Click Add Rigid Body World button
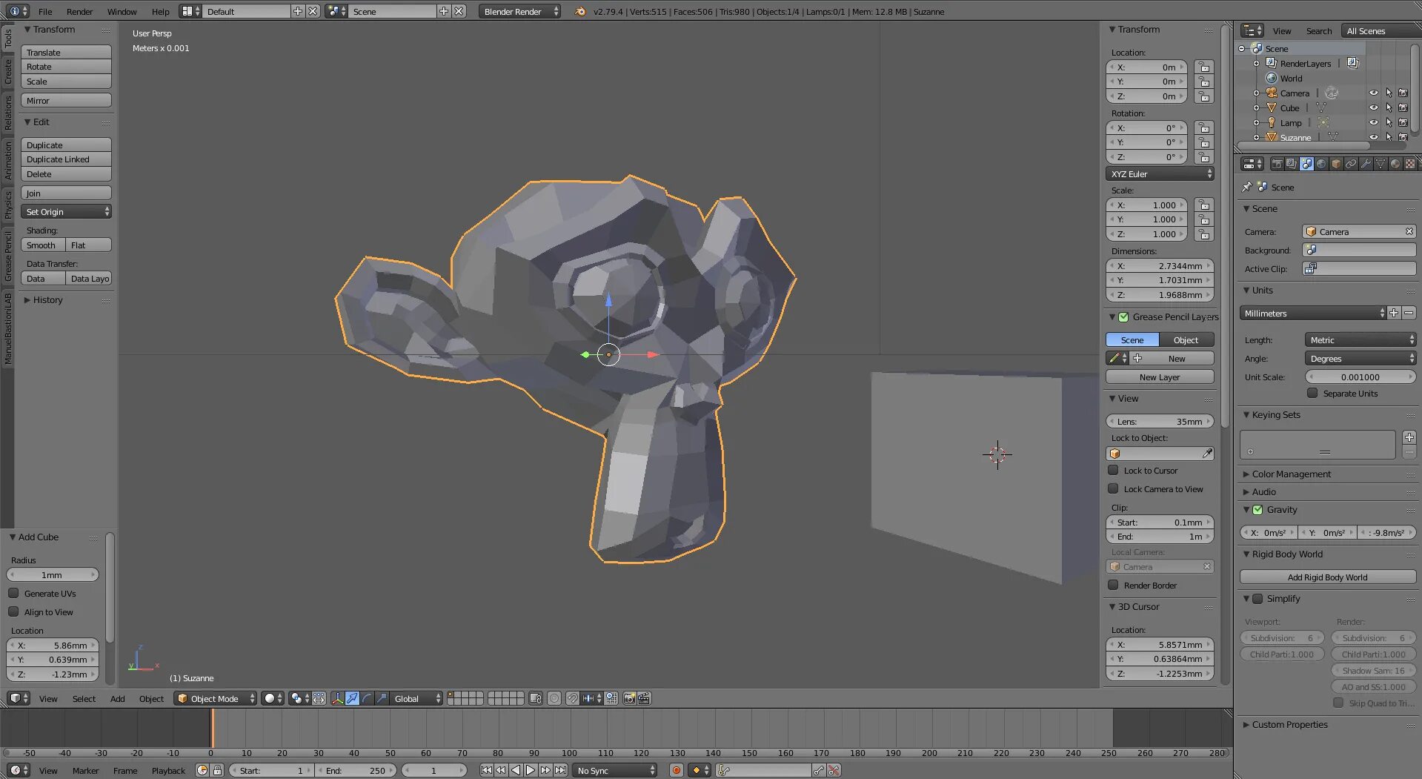 click(1327, 577)
